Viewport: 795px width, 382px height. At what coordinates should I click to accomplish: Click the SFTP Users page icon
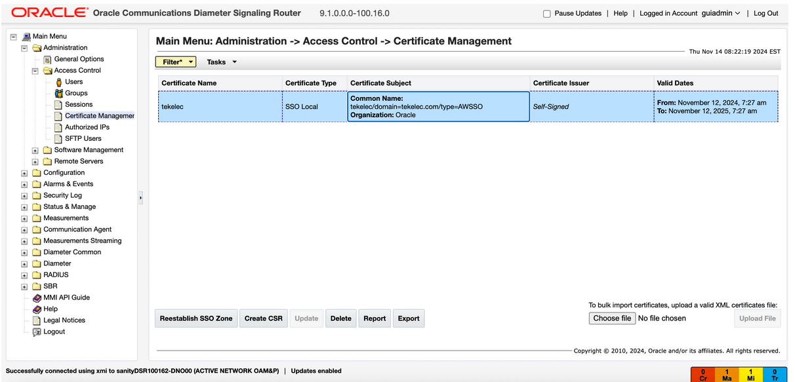click(59, 139)
